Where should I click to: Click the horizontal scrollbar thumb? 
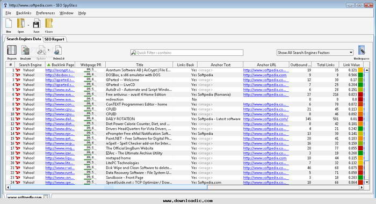[109, 187]
